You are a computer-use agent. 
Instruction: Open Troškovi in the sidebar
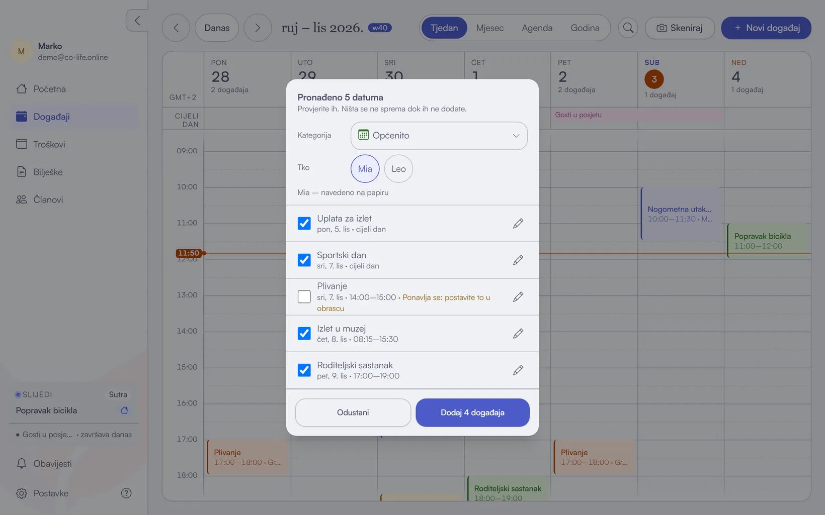tap(49, 144)
